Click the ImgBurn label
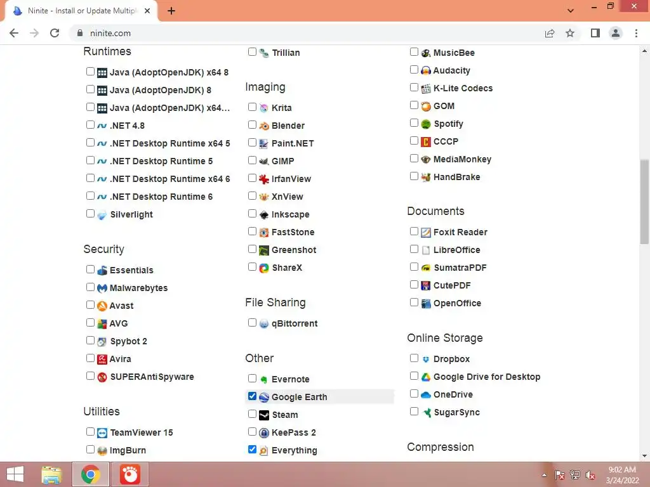650x487 pixels. point(128,451)
